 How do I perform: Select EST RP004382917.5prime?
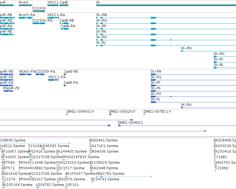point(37,179)
